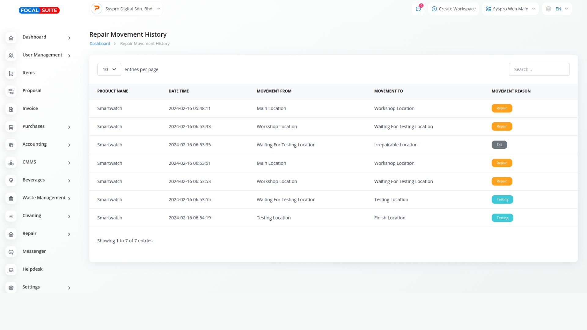The image size is (587, 330).
Task: Click the Waste Management trash icon
Action: point(11,199)
